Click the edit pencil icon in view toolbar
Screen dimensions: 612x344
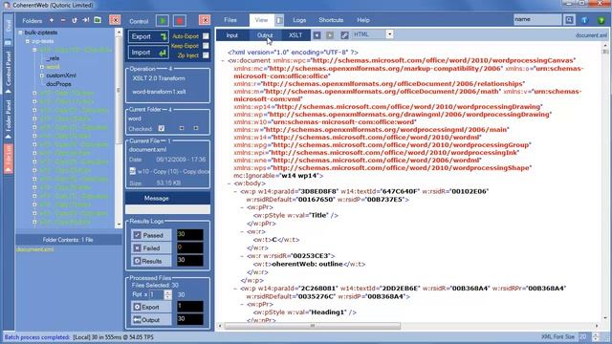(344, 35)
